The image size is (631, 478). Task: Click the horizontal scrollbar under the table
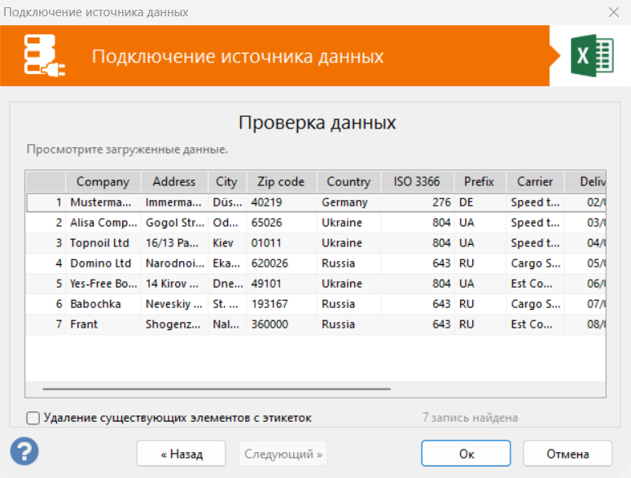(x=217, y=389)
